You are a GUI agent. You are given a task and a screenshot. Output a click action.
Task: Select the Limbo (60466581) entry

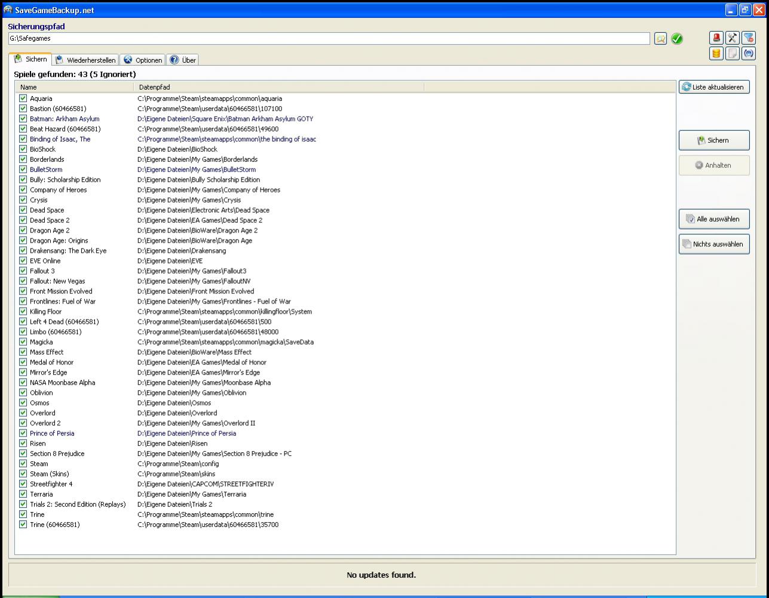coord(56,332)
